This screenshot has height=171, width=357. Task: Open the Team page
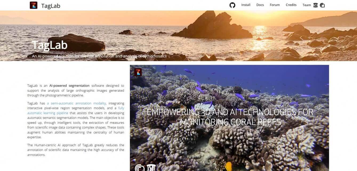coord(307,5)
